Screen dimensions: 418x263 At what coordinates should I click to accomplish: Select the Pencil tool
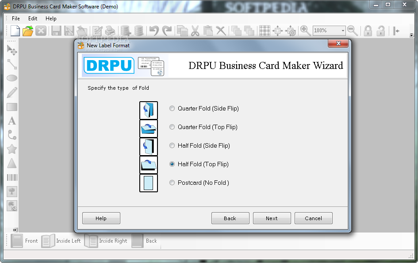click(12, 92)
